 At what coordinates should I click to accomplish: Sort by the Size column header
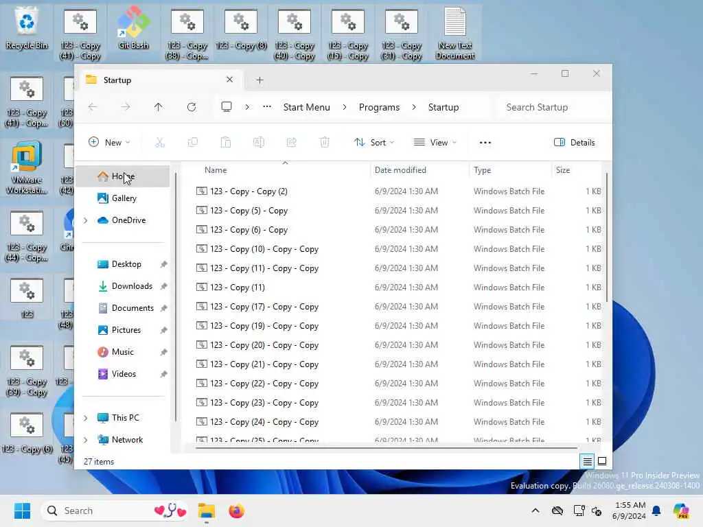click(576, 170)
